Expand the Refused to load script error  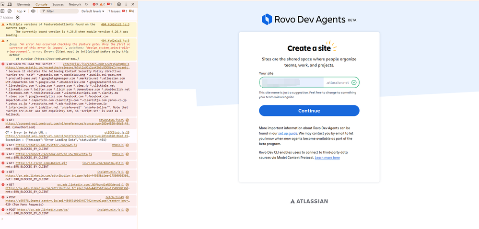(7, 64)
